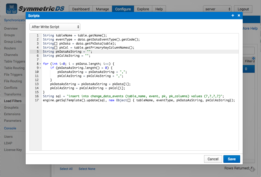Collapse the for loop at line 8
This screenshot has height=177, width=261.
(40, 64)
